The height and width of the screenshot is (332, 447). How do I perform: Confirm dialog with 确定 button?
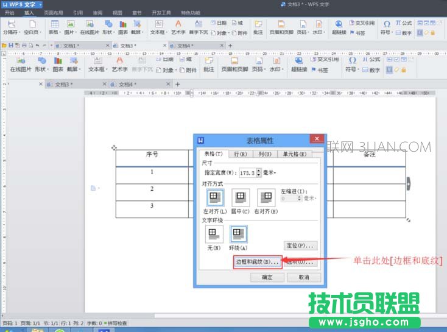267,277
